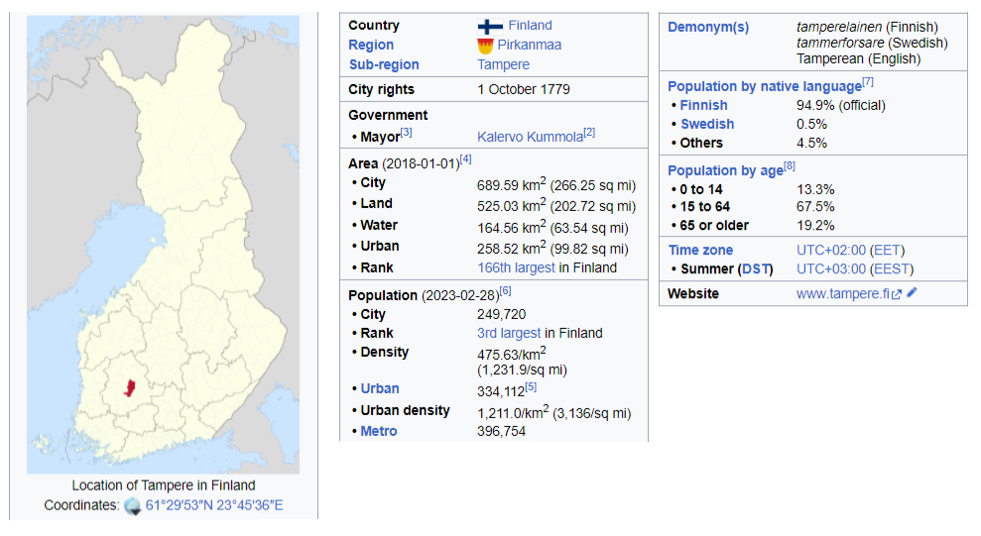Open the Time zone label link
Screen dimensions: 981x536
click(700, 250)
